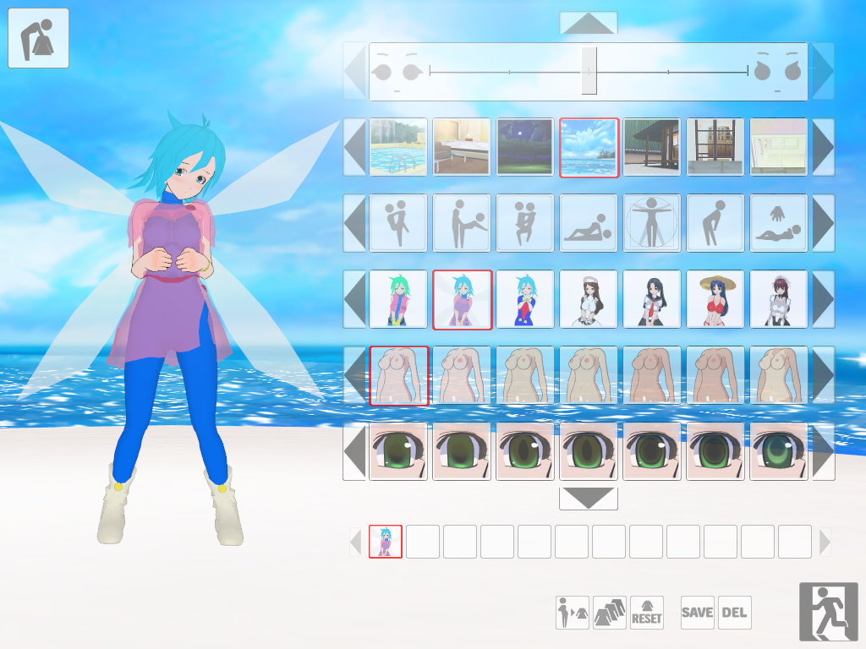Select the Vitruvian standing pose icon
866x649 pixels.
pos(651,223)
